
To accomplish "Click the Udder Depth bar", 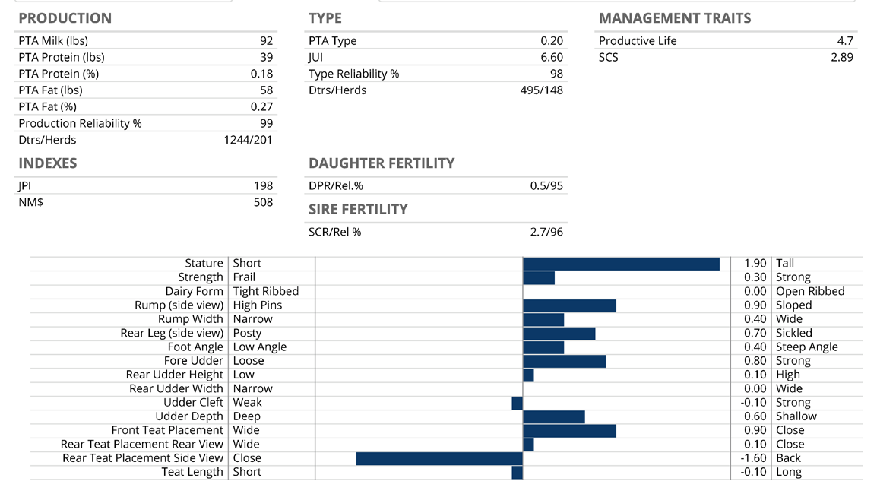I will tap(553, 416).
